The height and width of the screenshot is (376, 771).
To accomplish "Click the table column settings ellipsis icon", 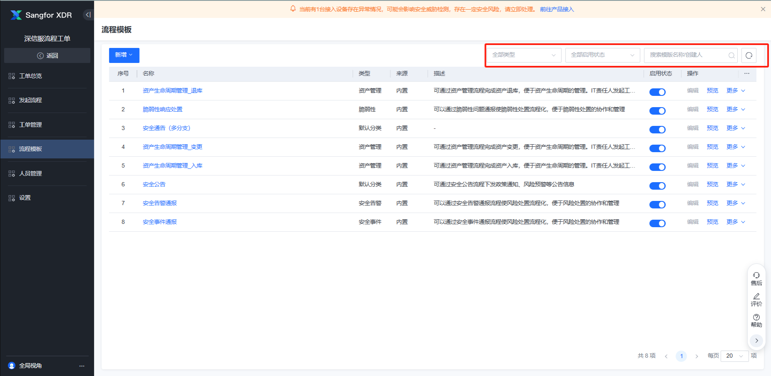I will [x=746, y=73].
